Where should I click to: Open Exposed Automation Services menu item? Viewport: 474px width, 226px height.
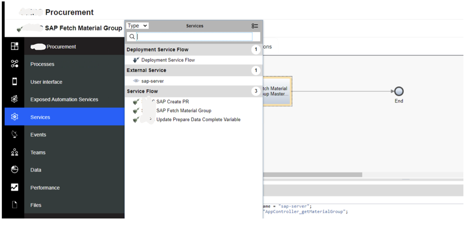point(64,99)
